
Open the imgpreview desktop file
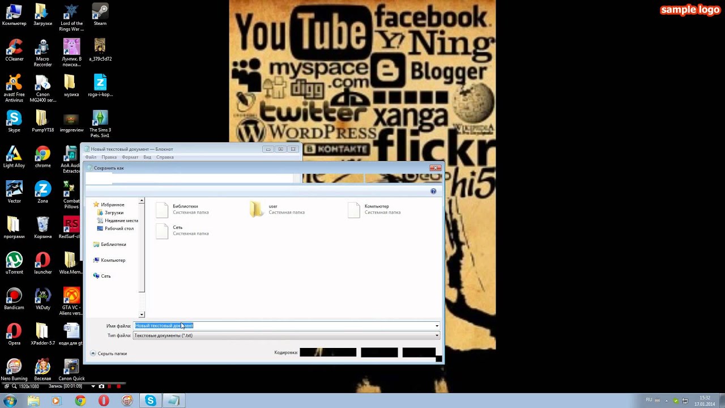[71, 121]
